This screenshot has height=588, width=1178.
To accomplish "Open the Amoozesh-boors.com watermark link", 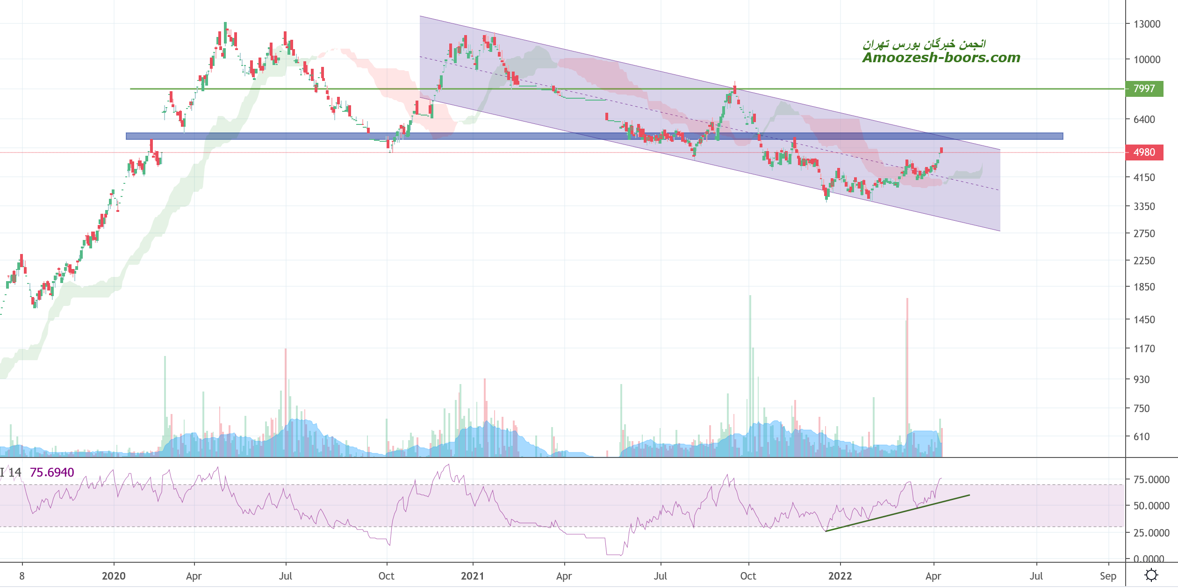I will (941, 58).
